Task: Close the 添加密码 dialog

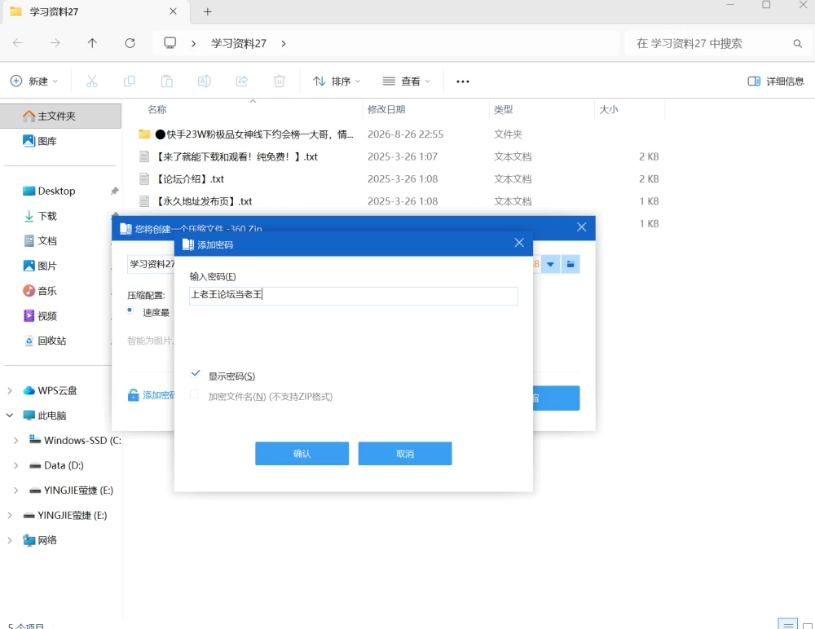Action: coord(518,243)
